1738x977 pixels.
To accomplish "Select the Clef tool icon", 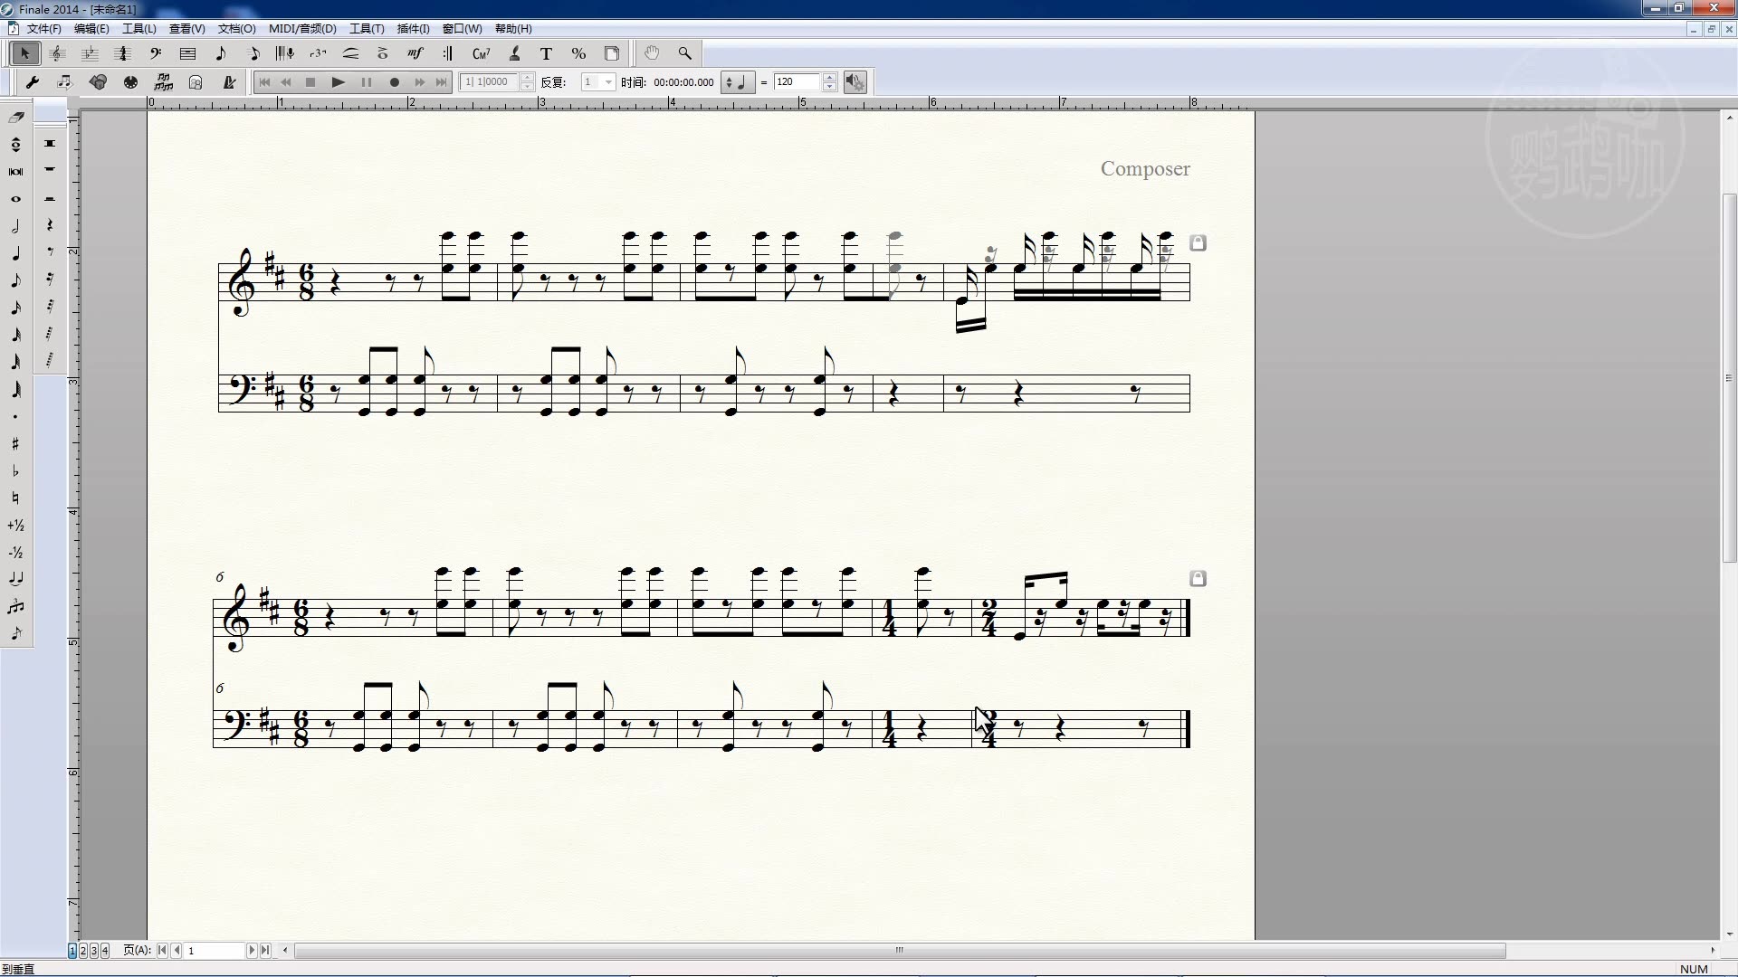I will coord(156,54).
